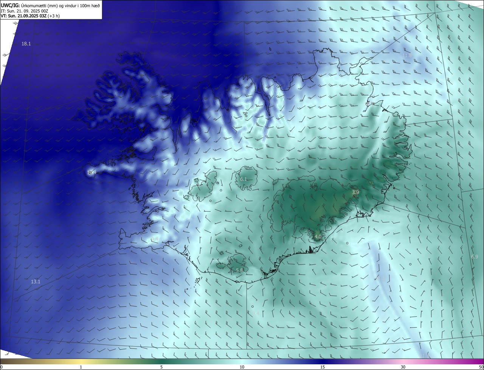Click the 6.1 value on the map
The width and height of the screenshot is (484, 370).
click(244, 179)
